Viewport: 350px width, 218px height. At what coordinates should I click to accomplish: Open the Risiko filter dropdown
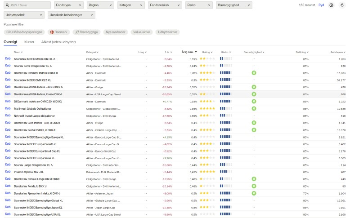pos(199,5)
